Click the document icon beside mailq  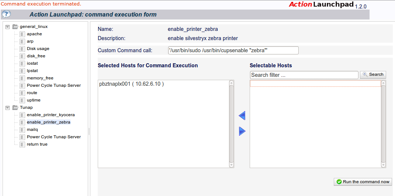pyautogui.click(x=22, y=130)
